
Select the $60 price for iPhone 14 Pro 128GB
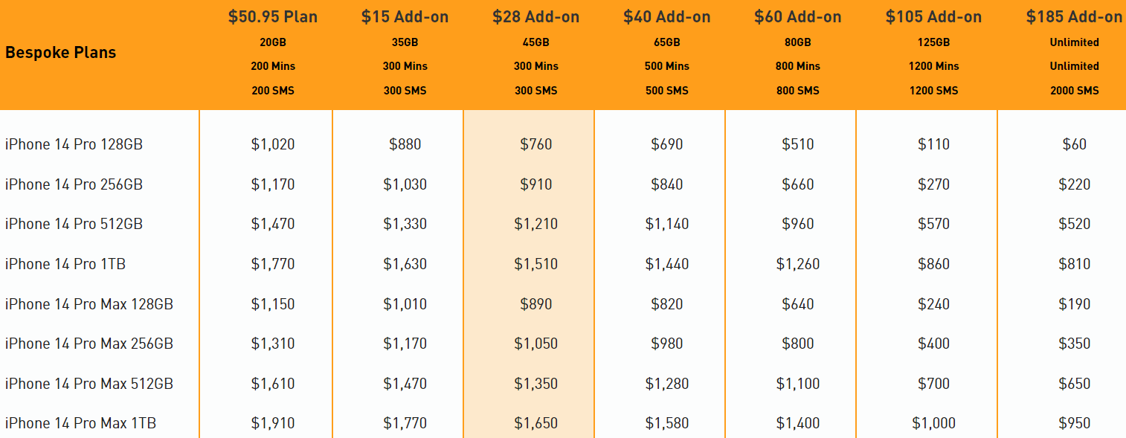click(1074, 144)
